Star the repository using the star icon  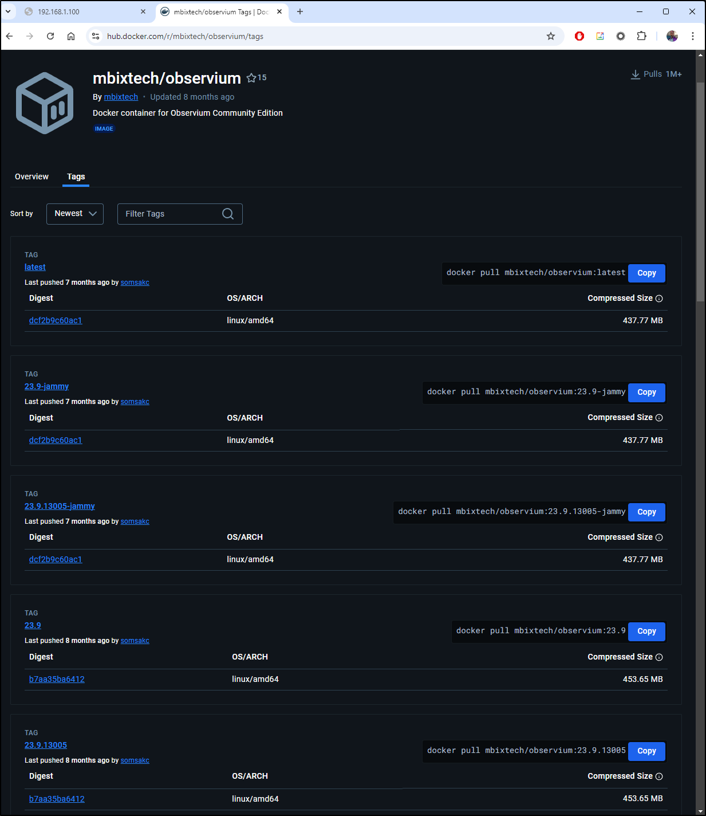tap(251, 78)
